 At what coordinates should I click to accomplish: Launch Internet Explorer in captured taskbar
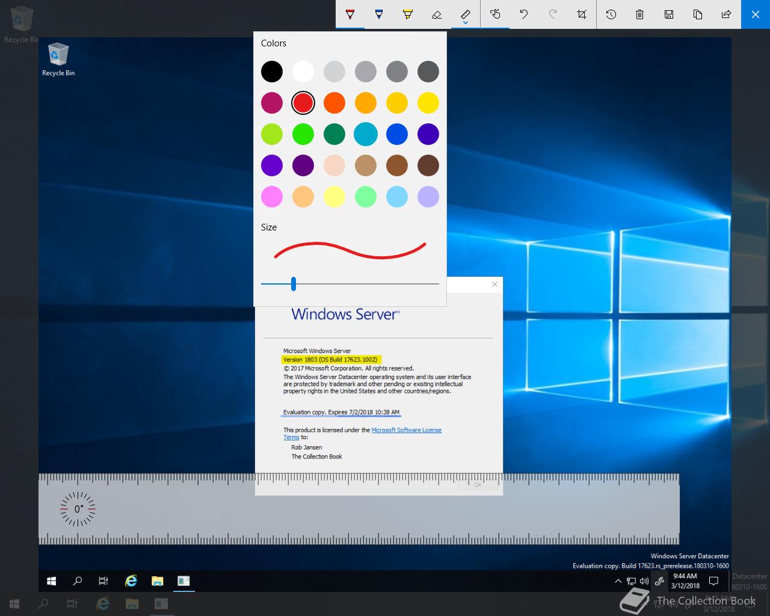131,581
